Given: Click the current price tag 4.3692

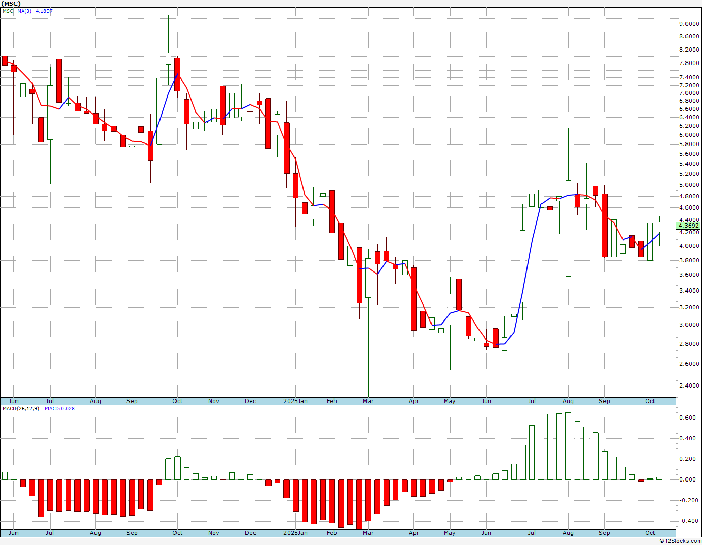Looking at the screenshot, I should click(x=689, y=226).
